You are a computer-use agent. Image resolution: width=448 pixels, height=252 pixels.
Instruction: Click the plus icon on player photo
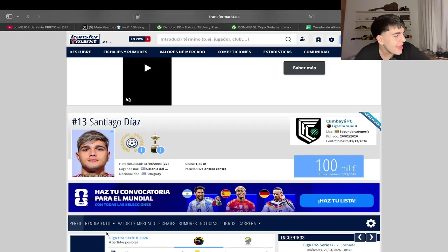pos(112,132)
